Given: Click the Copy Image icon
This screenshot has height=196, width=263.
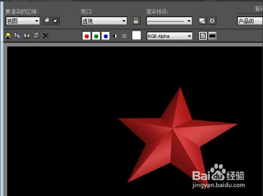Looking at the screenshot, I should tap(17, 36).
